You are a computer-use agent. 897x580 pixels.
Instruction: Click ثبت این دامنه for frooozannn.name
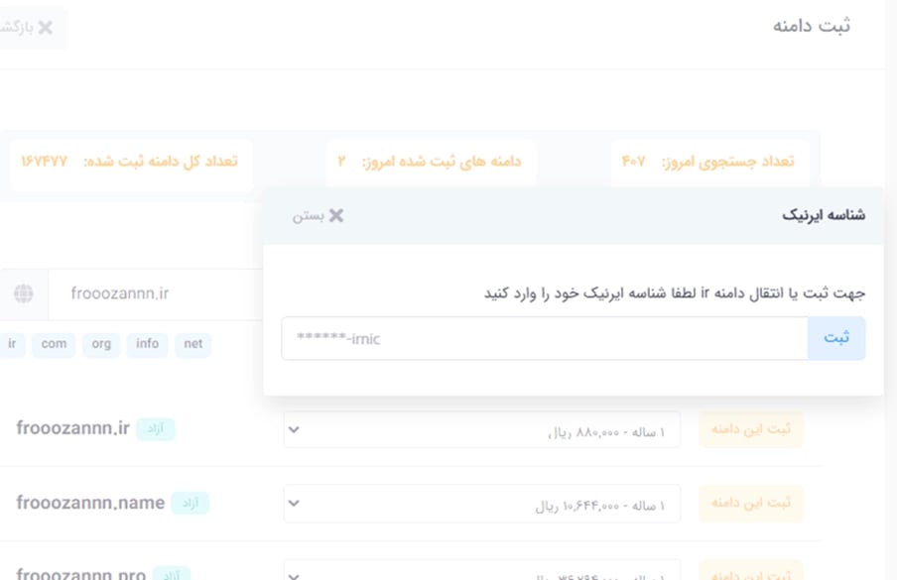point(750,503)
